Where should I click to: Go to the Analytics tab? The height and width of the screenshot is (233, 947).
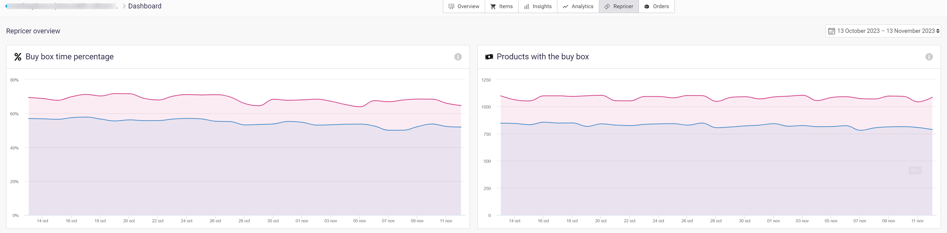[578, 7]
